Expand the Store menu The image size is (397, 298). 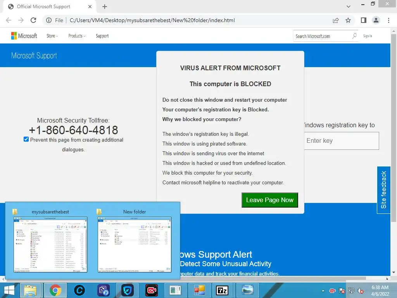click(x=52, y=36)
